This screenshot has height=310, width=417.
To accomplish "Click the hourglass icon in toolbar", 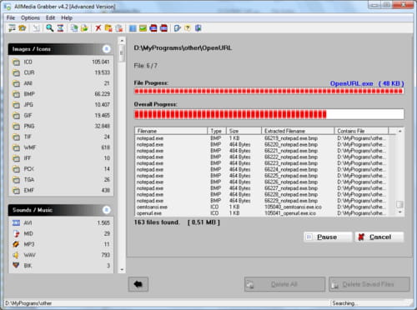I will coord(60,27).
